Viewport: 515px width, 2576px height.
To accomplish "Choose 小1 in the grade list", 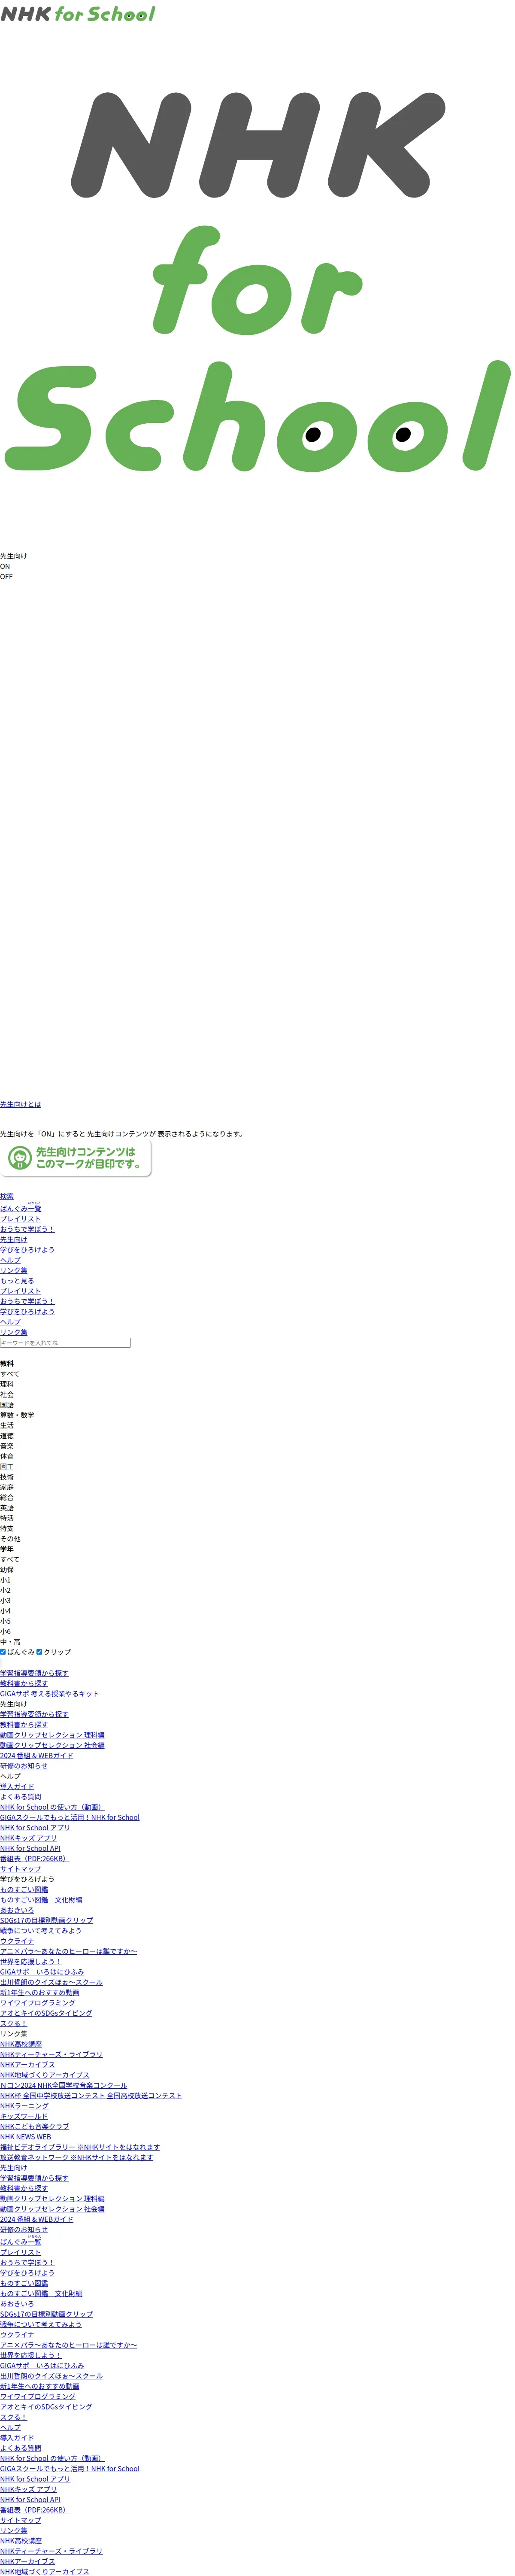I will 6,1580.
